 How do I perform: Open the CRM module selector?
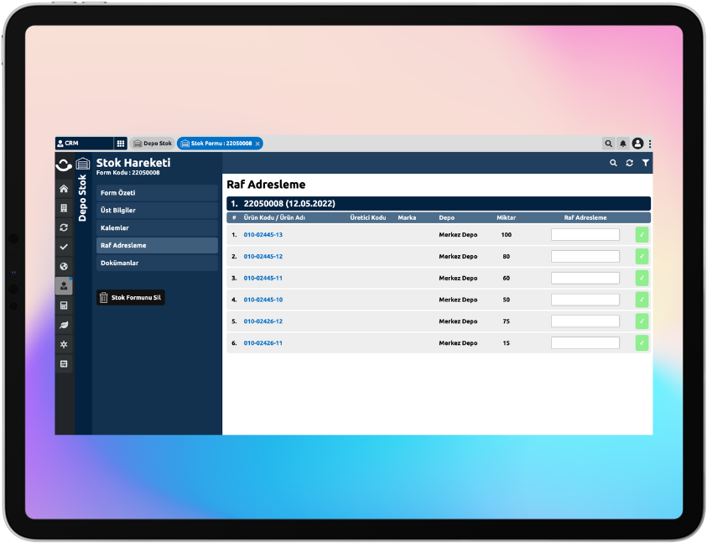[84, 144]
